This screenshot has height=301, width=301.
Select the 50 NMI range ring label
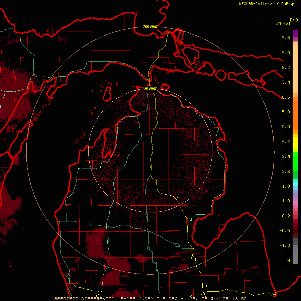pos(150,88)
